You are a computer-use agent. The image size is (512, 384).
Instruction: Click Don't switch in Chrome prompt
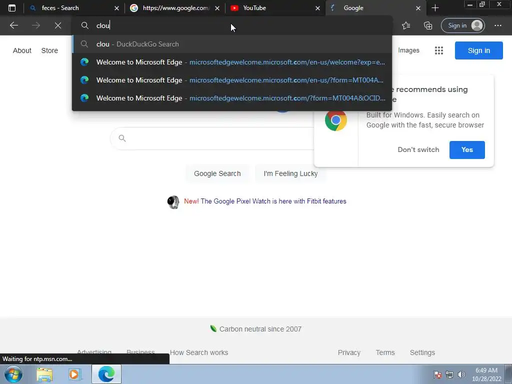point(418,149)
